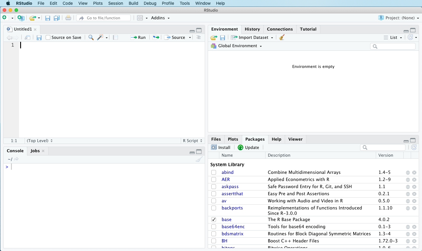Click the Install packages button
The width and height of the screenshot is (422, 251).
coord(221,147)
